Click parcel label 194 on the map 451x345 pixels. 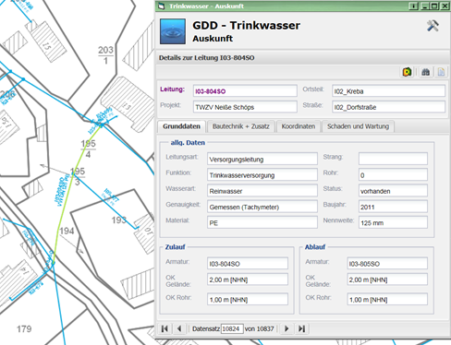coord(67,231)
